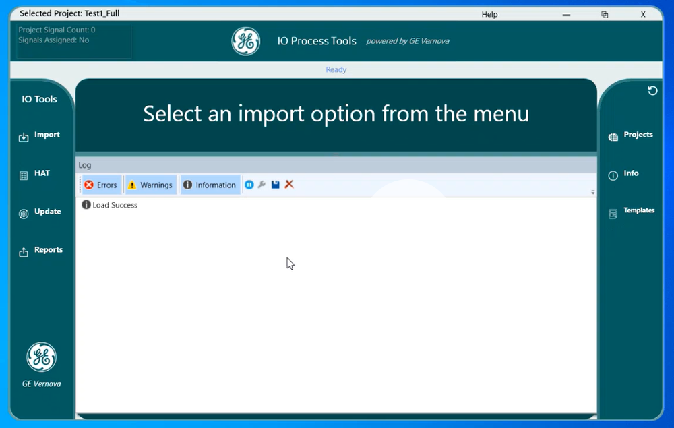Screen dimensions: 674x428
Task: Click the "powered by GE Vernova" tagline
Action: (408, 41)
